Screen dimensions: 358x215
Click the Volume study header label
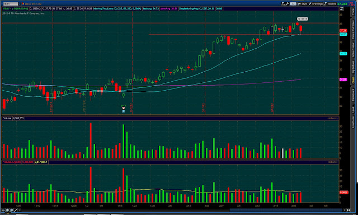coord(7,118)
